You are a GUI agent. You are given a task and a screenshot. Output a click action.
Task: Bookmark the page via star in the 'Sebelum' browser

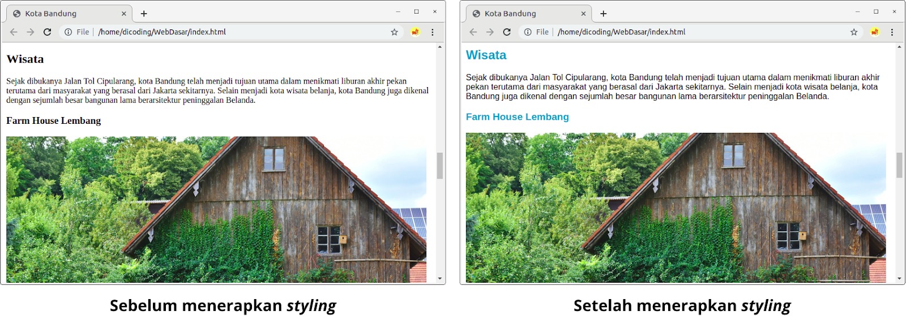[x=394, y=32]
